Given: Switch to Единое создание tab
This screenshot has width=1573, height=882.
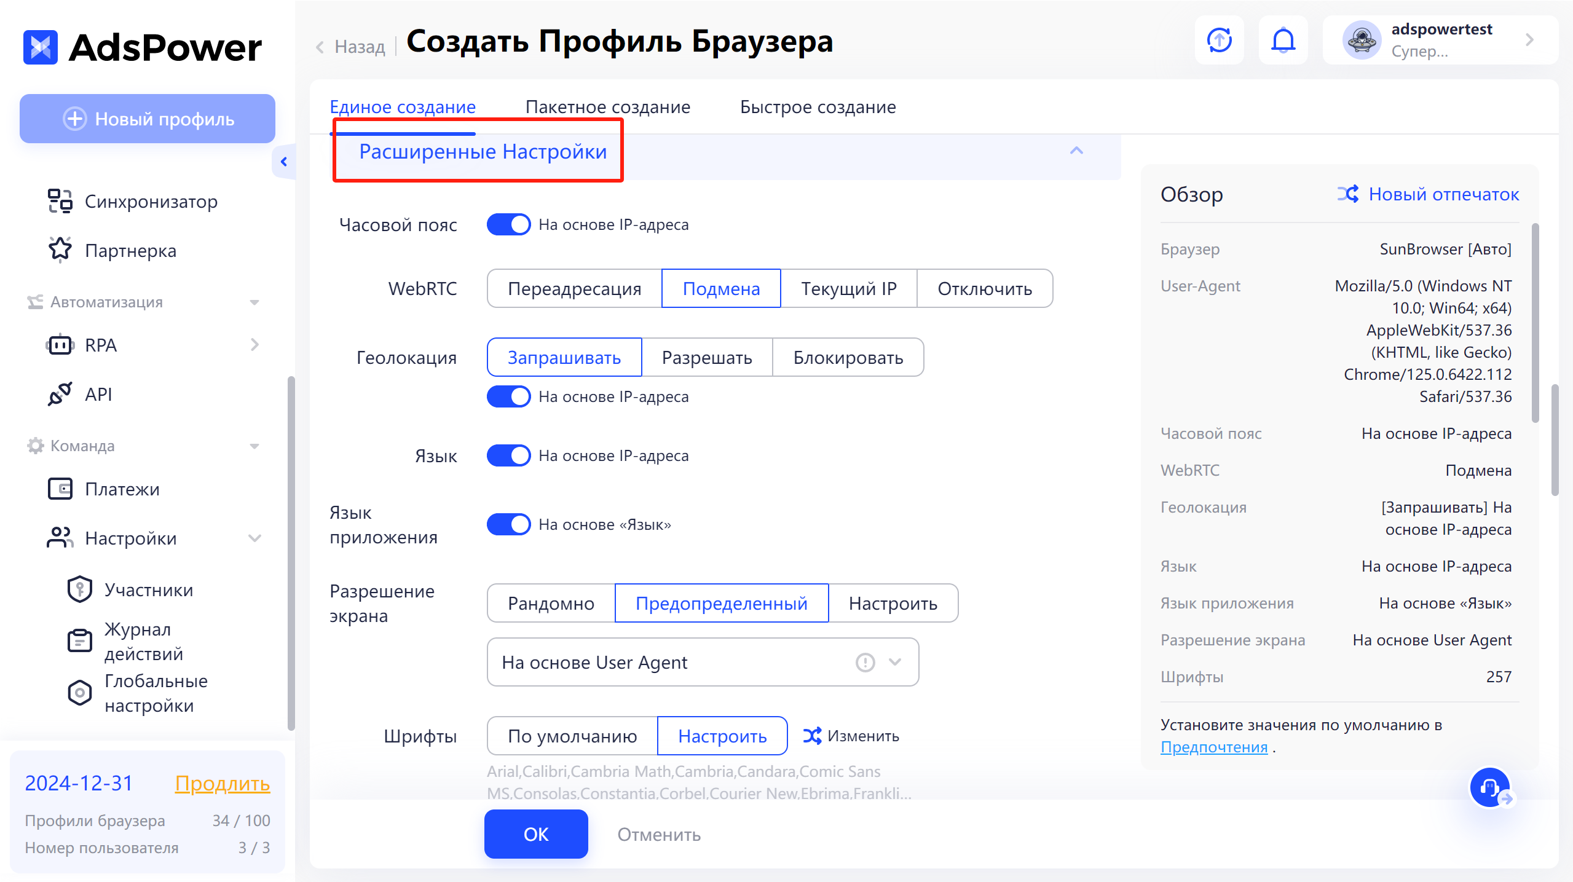Looking at the screenshot, I should (403, 107).
